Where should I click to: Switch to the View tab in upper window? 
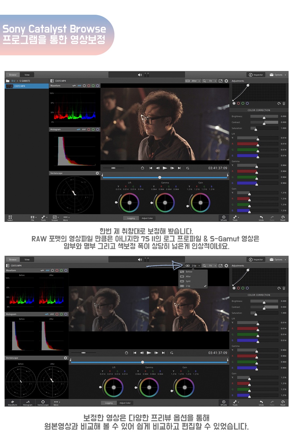pos(27,75)
